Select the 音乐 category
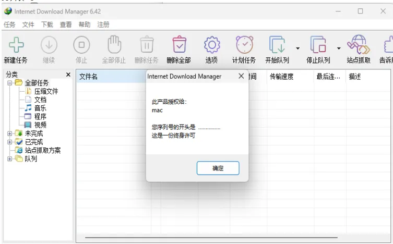This screenshot has height=244, width=393. pos(40,108)
